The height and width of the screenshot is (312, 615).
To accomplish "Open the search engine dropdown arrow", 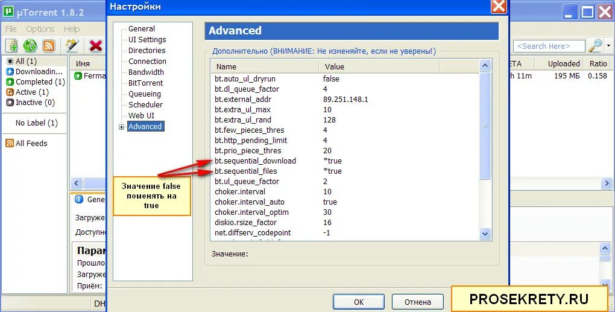I will click(609, 46).
